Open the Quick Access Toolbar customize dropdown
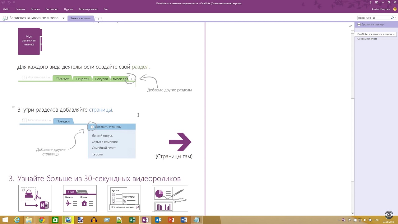The width and height of the screenshot is (398, 224). [14, 2]
